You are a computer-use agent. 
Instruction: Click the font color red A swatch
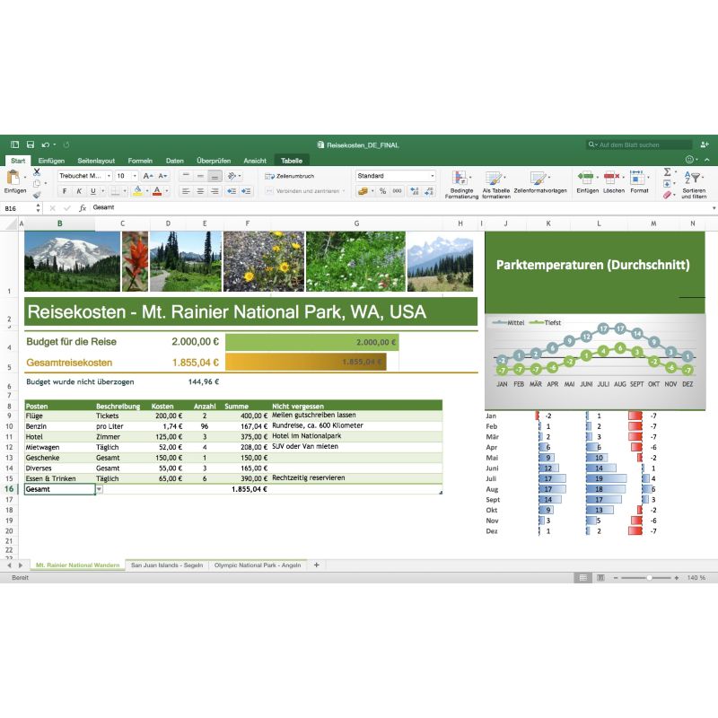157,191
